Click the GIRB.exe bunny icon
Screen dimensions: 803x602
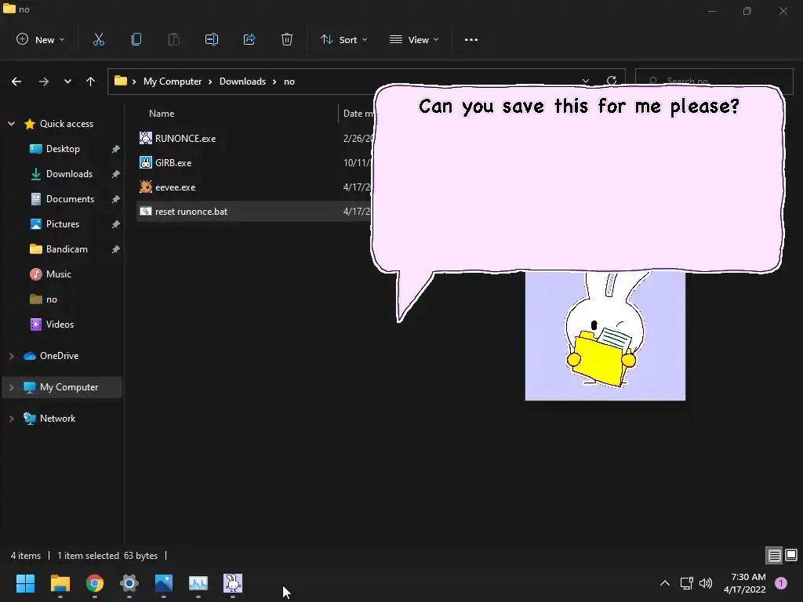point(146,162)
